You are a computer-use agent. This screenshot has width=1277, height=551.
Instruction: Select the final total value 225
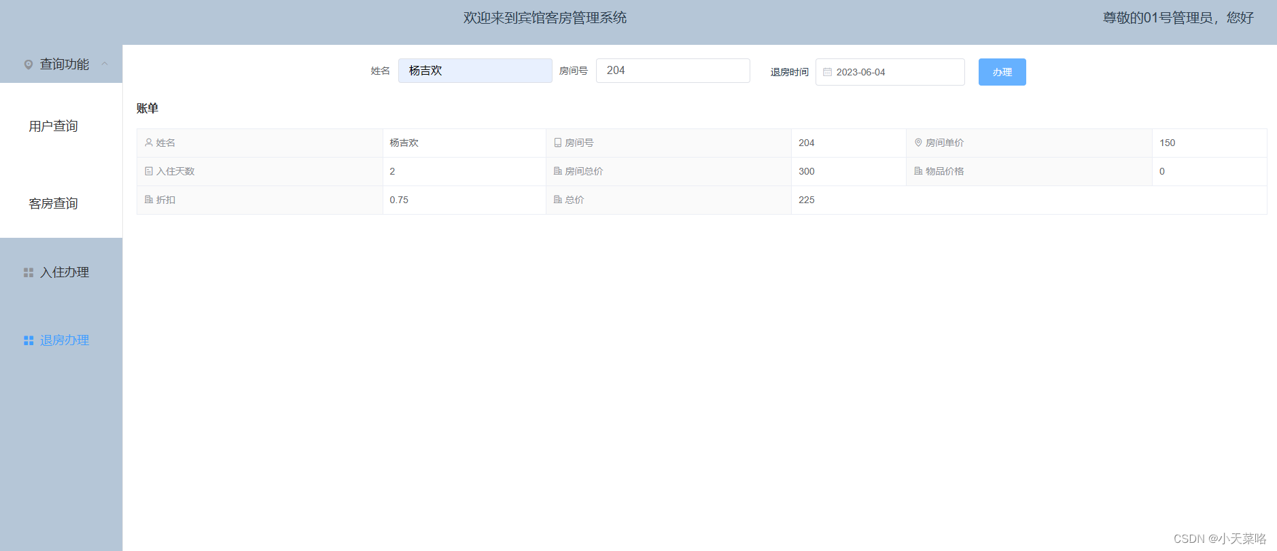(x=806, y=200)
